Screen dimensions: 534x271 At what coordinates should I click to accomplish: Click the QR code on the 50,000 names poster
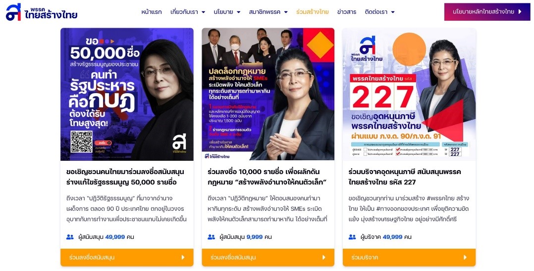(81, 142)
